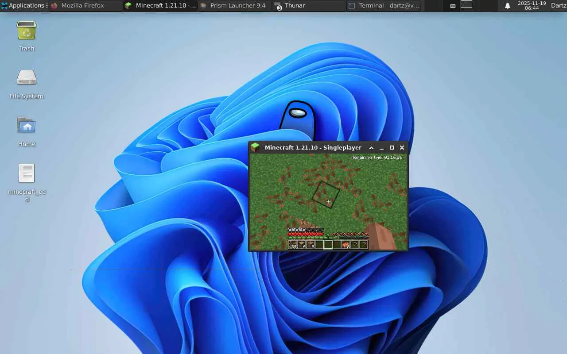
Task: Select the small workspace in the pager
Action: pyautogui.click(x=453, y=6)
